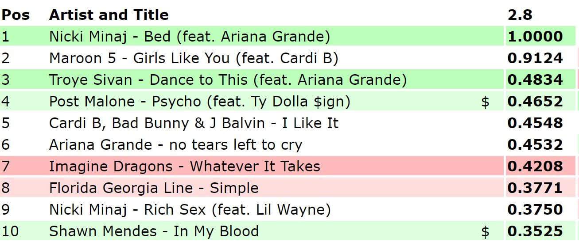Click the dollar sign beside Shawn Mendes - In My Blood
Image resolution: width=579 pixels, height=242 pixels.
(485, 231)
